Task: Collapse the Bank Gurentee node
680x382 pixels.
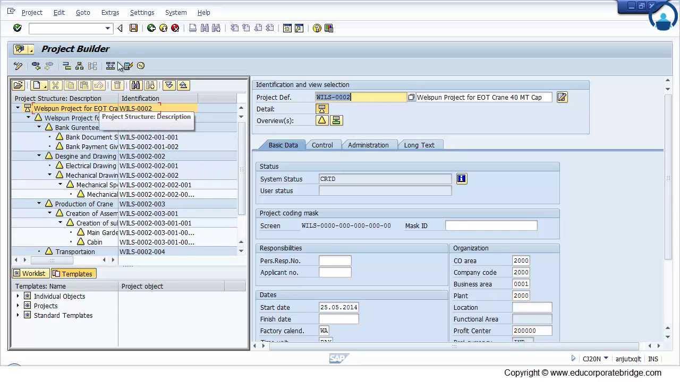Action: pyautogui.click(x=39, y=127)
